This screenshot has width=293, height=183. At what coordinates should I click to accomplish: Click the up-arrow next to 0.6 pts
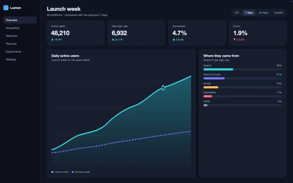click(x=174, y=39)
